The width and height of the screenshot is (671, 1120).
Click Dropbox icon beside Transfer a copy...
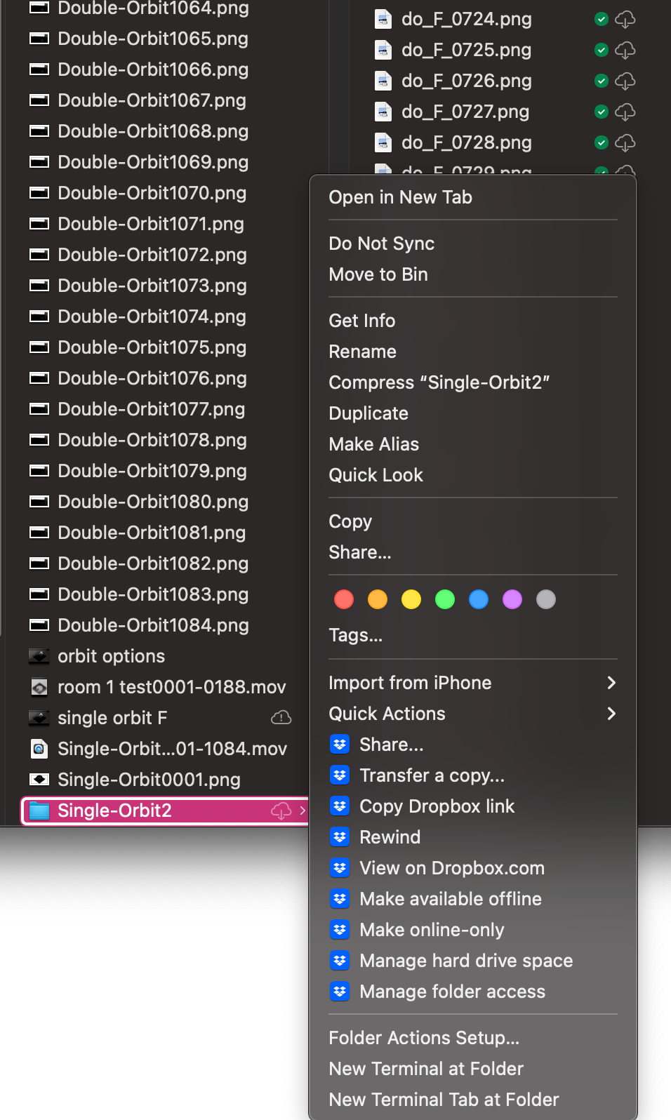click(x=340, y=775)
